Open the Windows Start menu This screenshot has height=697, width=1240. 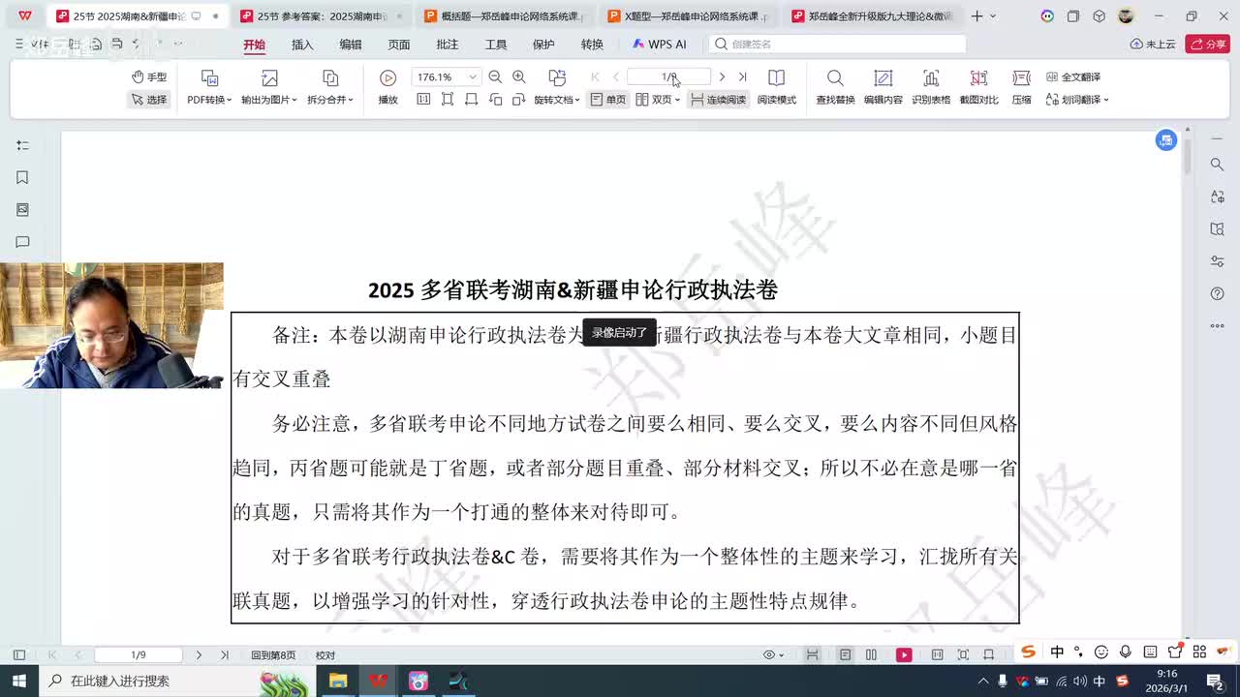tap(18, 682)
